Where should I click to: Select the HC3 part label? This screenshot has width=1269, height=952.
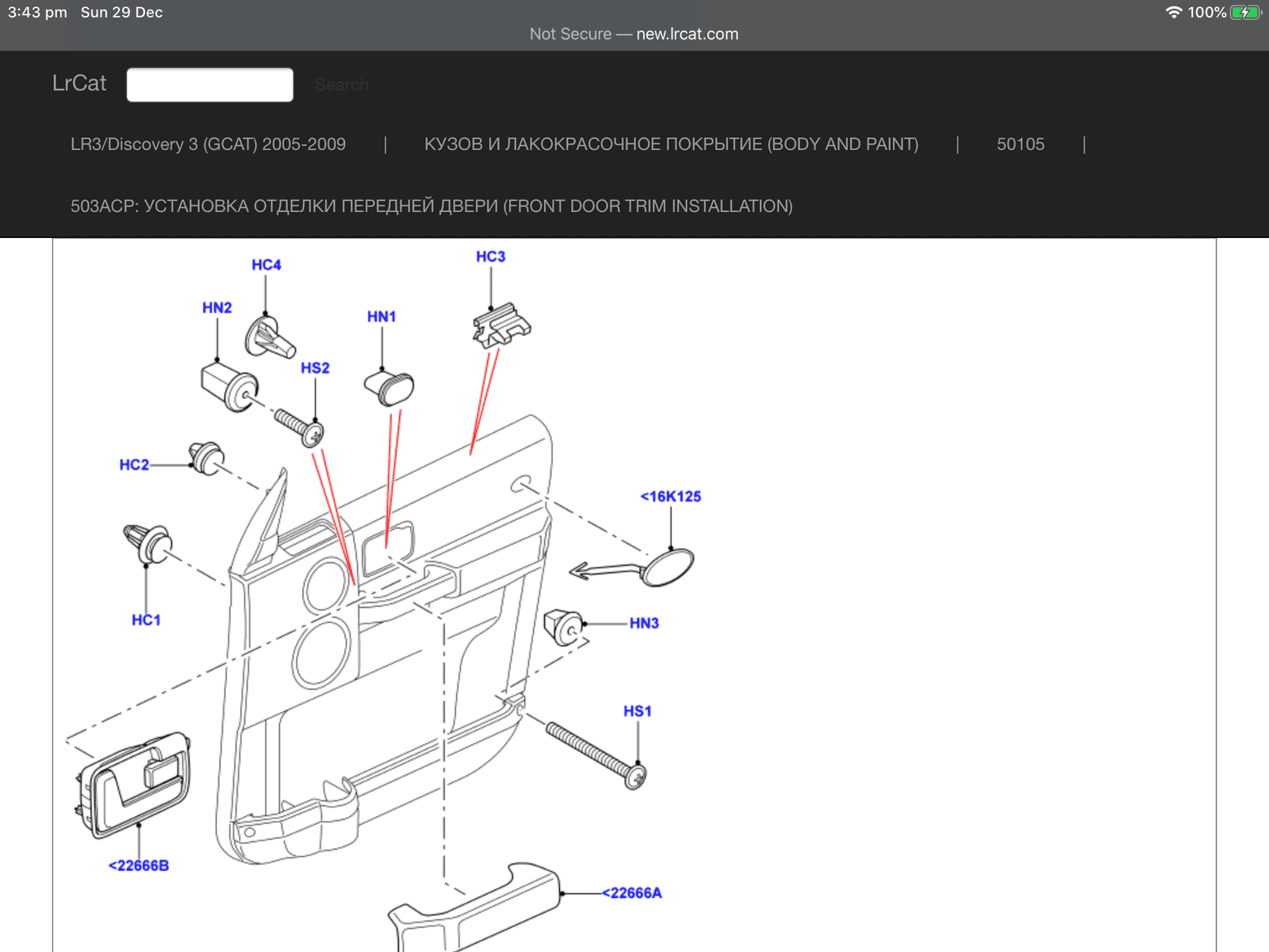tap(490, 257)
